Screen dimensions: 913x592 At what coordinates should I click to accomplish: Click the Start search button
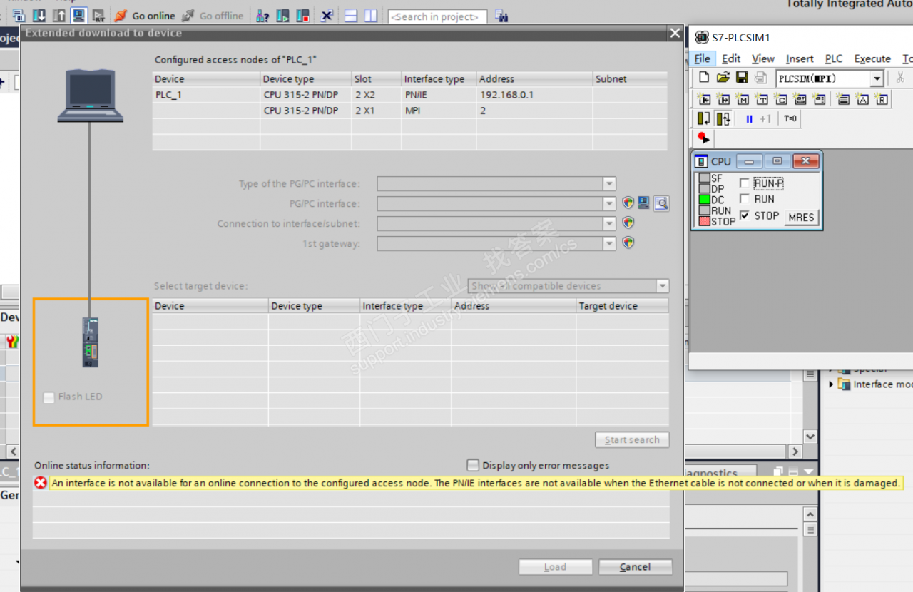click(632, 440)
